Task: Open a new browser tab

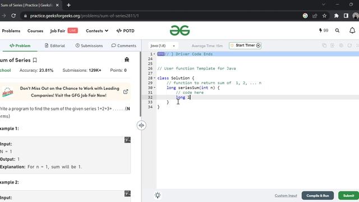Action: pyautogui.click(x=68, y=5)
